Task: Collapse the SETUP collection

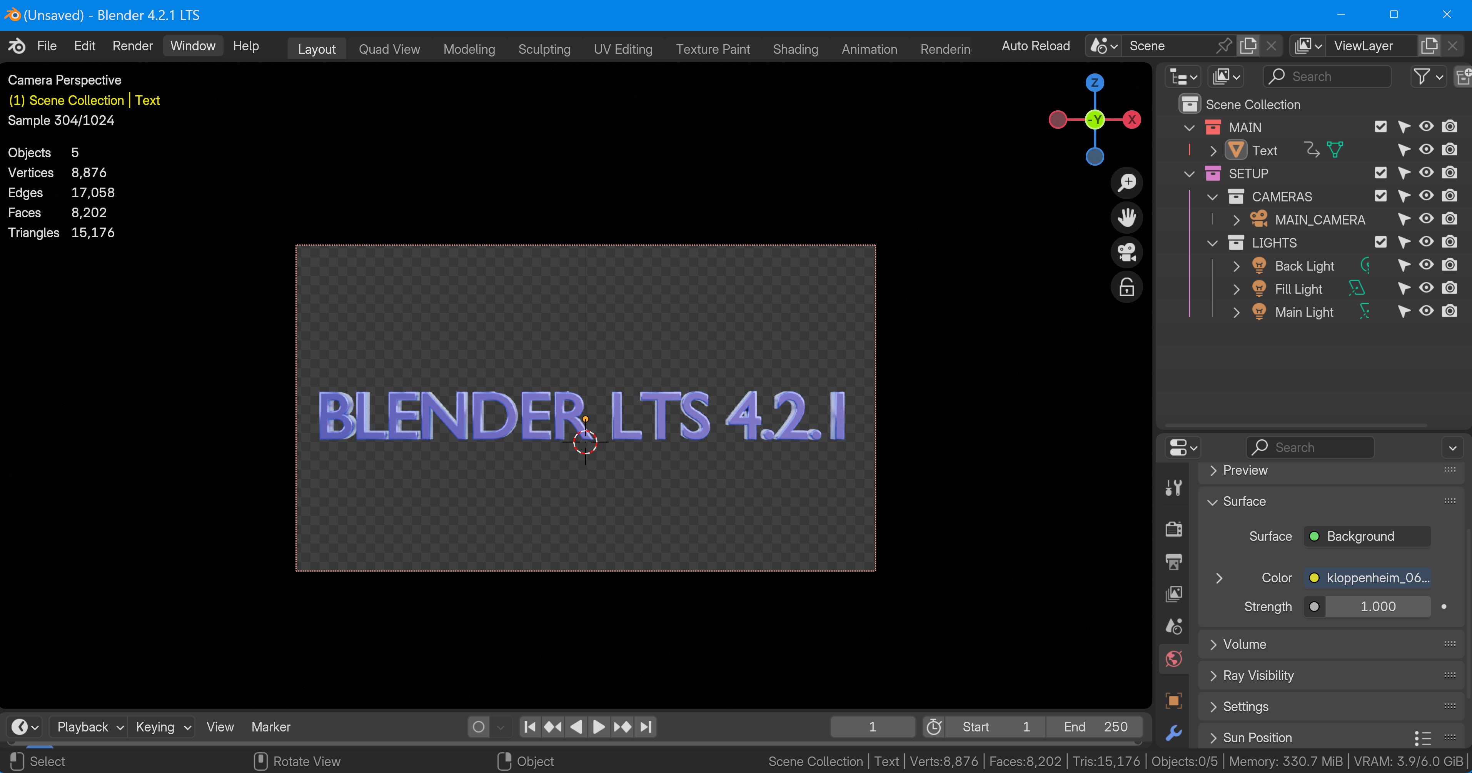Action: click(1190, 174)
